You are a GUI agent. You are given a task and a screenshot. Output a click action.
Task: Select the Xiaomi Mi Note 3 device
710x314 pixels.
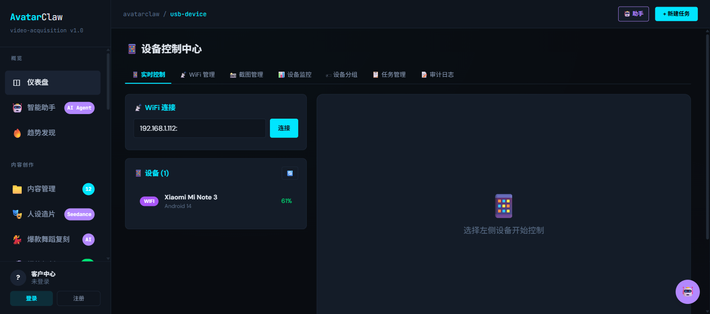(x=216, y=201)
